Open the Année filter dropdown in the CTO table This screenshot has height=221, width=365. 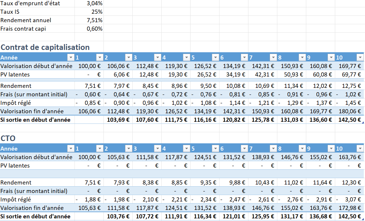tap(70, 149)
